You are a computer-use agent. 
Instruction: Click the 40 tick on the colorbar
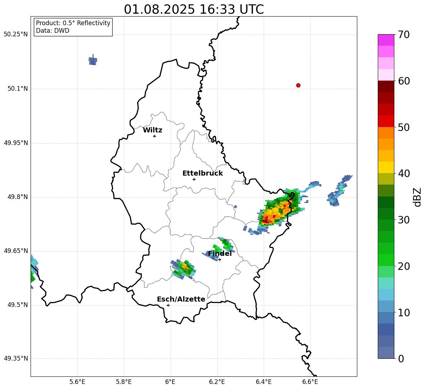[404, 173]
